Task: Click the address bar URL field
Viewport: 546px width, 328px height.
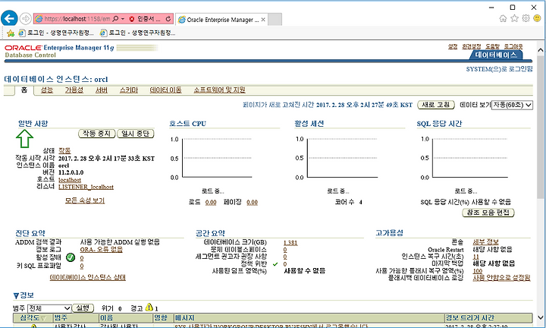Action: coord(77,19)
